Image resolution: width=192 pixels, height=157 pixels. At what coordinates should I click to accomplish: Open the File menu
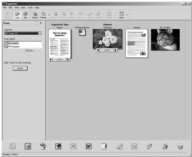pos(5,7)
